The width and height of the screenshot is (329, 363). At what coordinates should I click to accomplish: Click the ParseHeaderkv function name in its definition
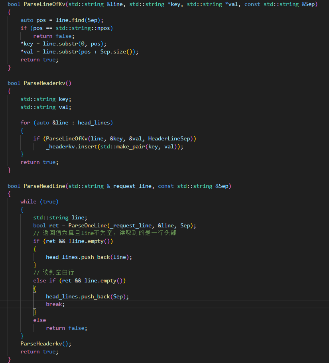click(44, 83)
